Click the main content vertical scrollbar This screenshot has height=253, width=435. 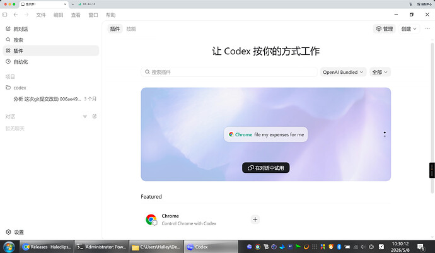click(432, 118)
